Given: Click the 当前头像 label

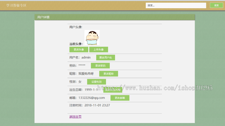Looking at the screenshot, I should click(x=76, y=44).
